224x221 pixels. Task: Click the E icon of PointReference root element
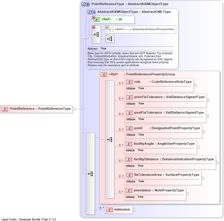click(5, 109)
